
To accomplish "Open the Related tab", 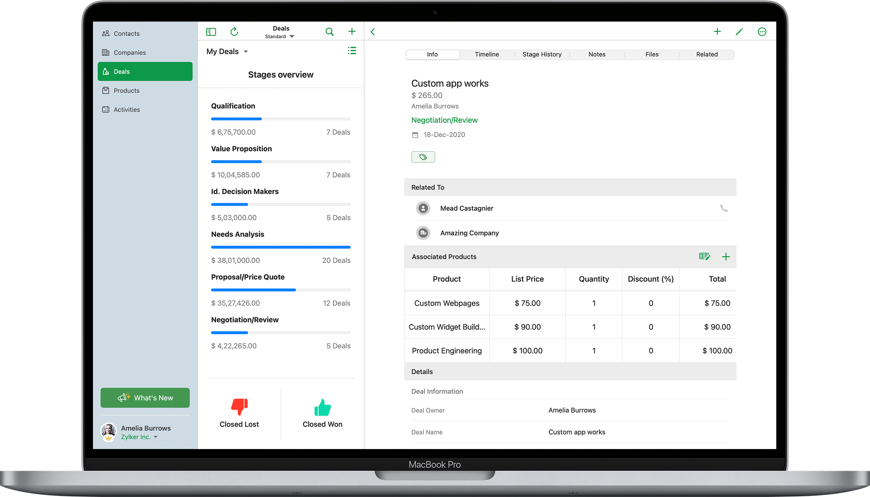I will [707, 54].
